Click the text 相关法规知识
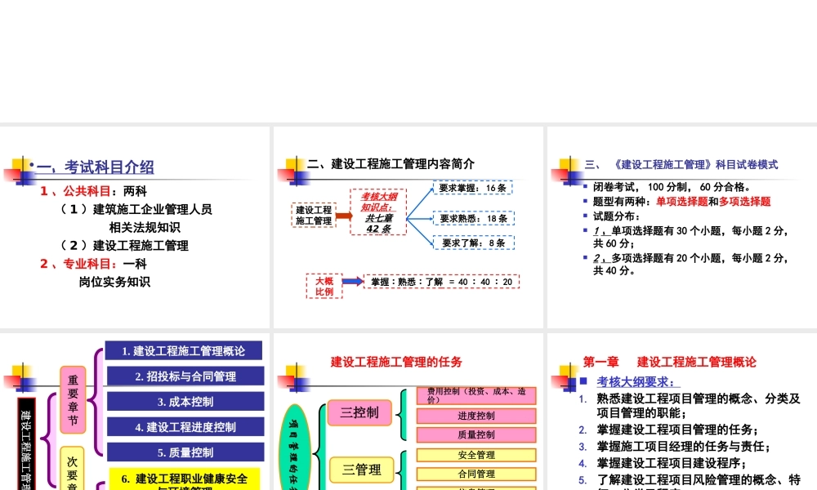817x490 pixels. tap(145, 228)
